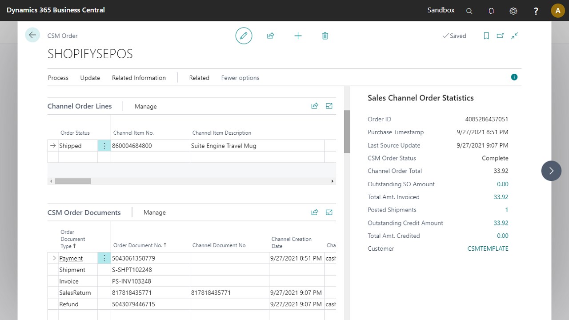Click the Sandbox environment label

point(441,10)
